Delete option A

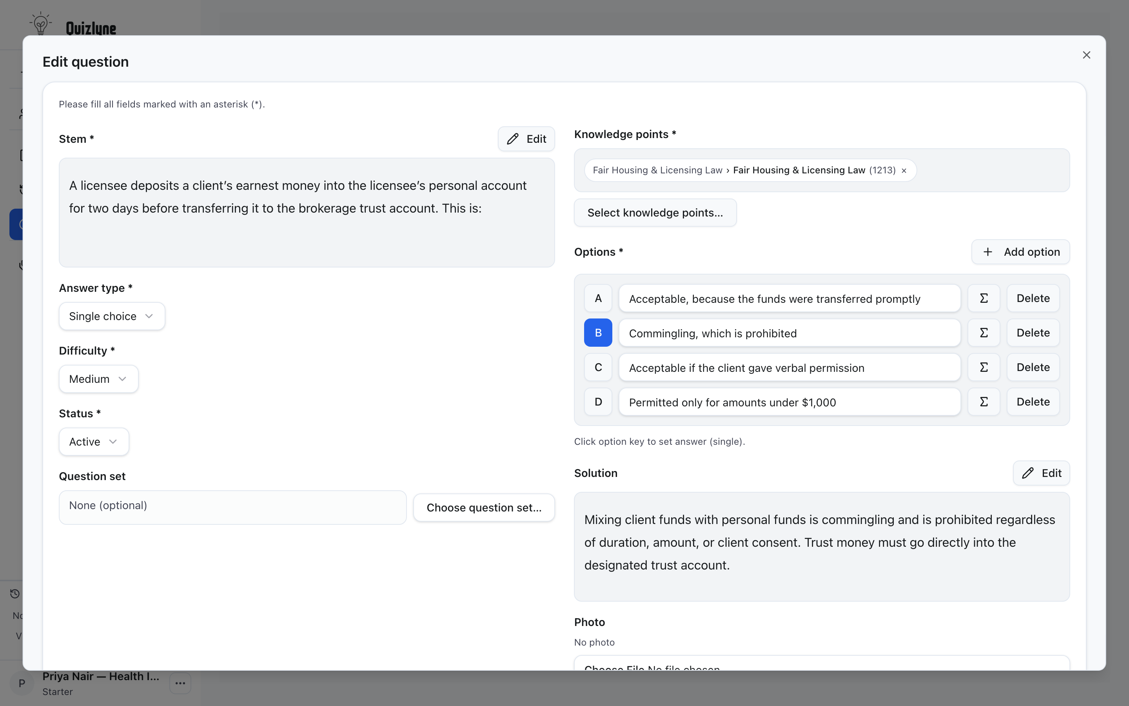pyautogui.click(x=1033, y=298)
